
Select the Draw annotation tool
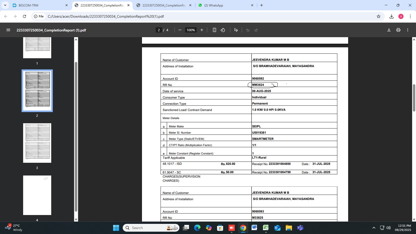236,30
